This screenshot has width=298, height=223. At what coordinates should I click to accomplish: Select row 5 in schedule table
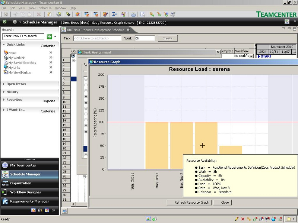coord(66,79)
